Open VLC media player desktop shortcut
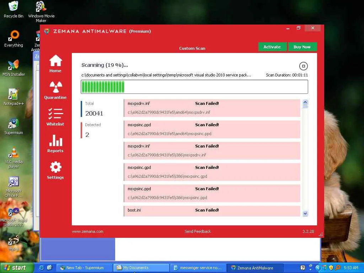The height and width of the screenshot is (273, 364). pyautogui.click(x=14, y=158)
